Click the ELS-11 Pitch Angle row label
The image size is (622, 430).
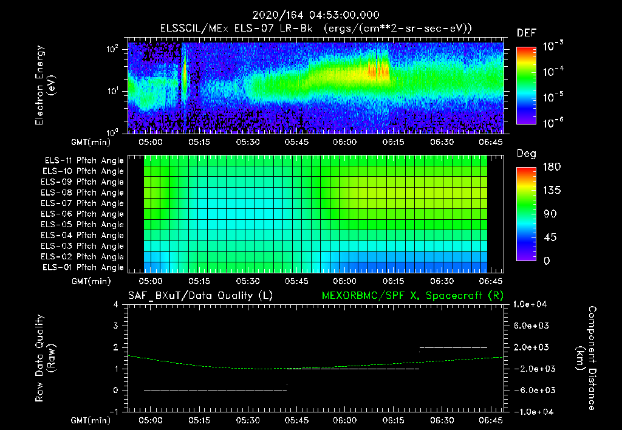tap(84, 161)
